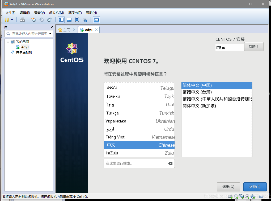This screenshot has height=201, width=271.
Task: Click the 继续(C) button
Action: (255, 187)
